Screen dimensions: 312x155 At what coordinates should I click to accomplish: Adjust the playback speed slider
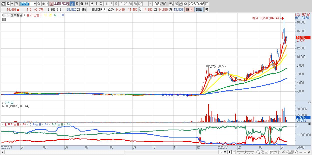click(x=246, y=152)
